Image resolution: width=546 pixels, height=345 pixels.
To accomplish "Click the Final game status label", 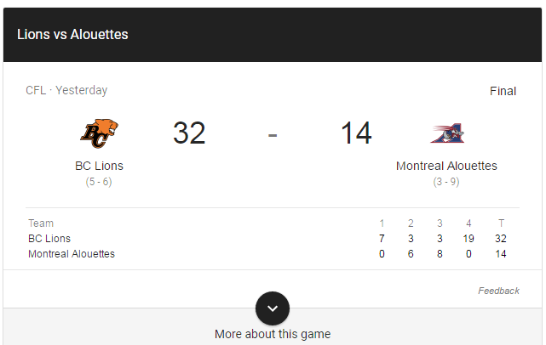I will click(x=503, y=91).
